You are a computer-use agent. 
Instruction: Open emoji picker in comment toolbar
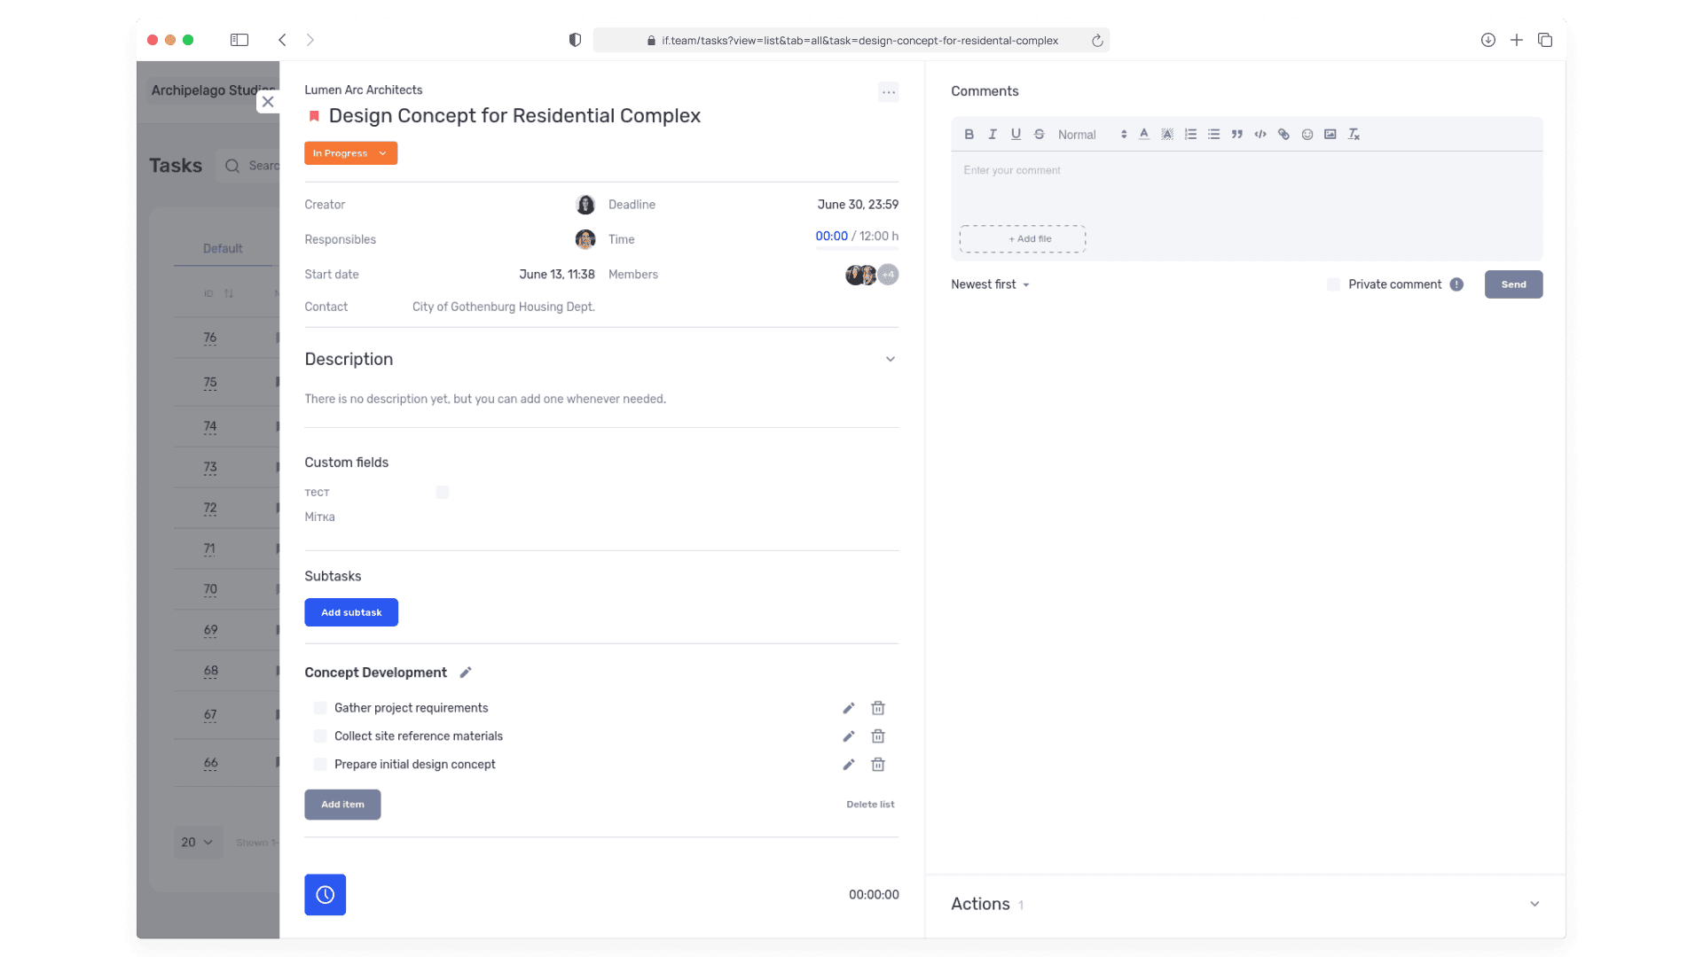click(1307, 135)
